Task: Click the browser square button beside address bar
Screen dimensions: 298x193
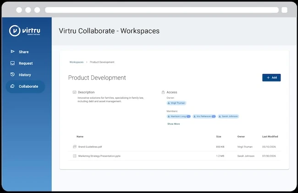Action: [284, 10]
